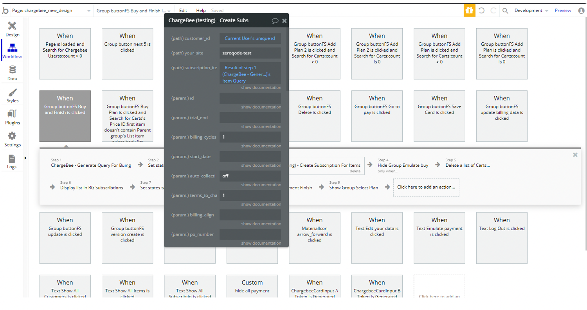Select MaterialIcon arrow_forward is clicked event
Screen dimensions: 587x310
[x=315, y=238]
